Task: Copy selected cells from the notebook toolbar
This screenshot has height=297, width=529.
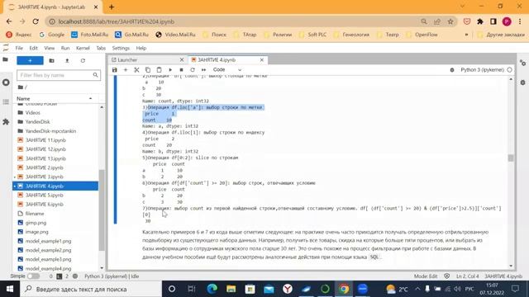Action: point(148,69)
